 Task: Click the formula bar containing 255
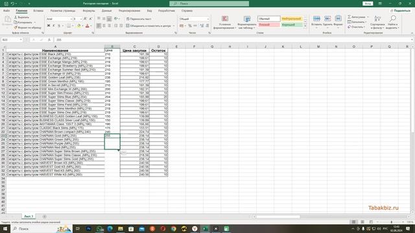pyautogui.click(x=233, y=39)
